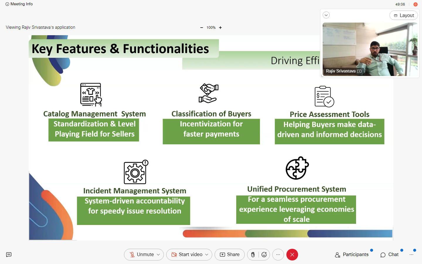The image size is (422, 264).
Task: Expand video options arrow next to Start video
Action: coord(207,255)
